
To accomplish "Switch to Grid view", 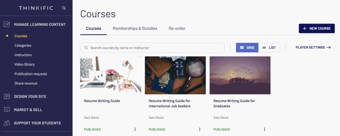I will (x=247, y=48).
